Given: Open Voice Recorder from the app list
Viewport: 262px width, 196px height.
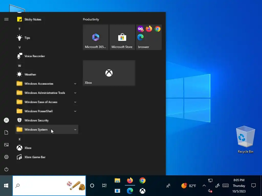Looking at the screenshot, I should click(x=47, y=56).
